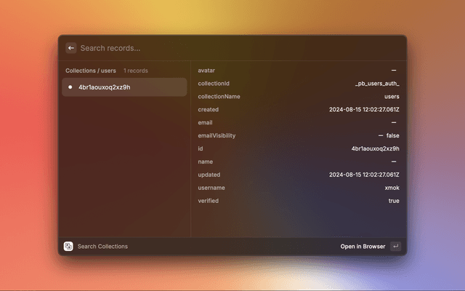This screenshot has width=465, height=291.
Task: Click the avatar field row
Action: pos(298,71)
